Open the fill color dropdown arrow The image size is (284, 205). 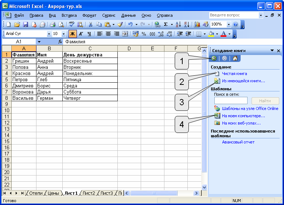[x=217, y=34]
